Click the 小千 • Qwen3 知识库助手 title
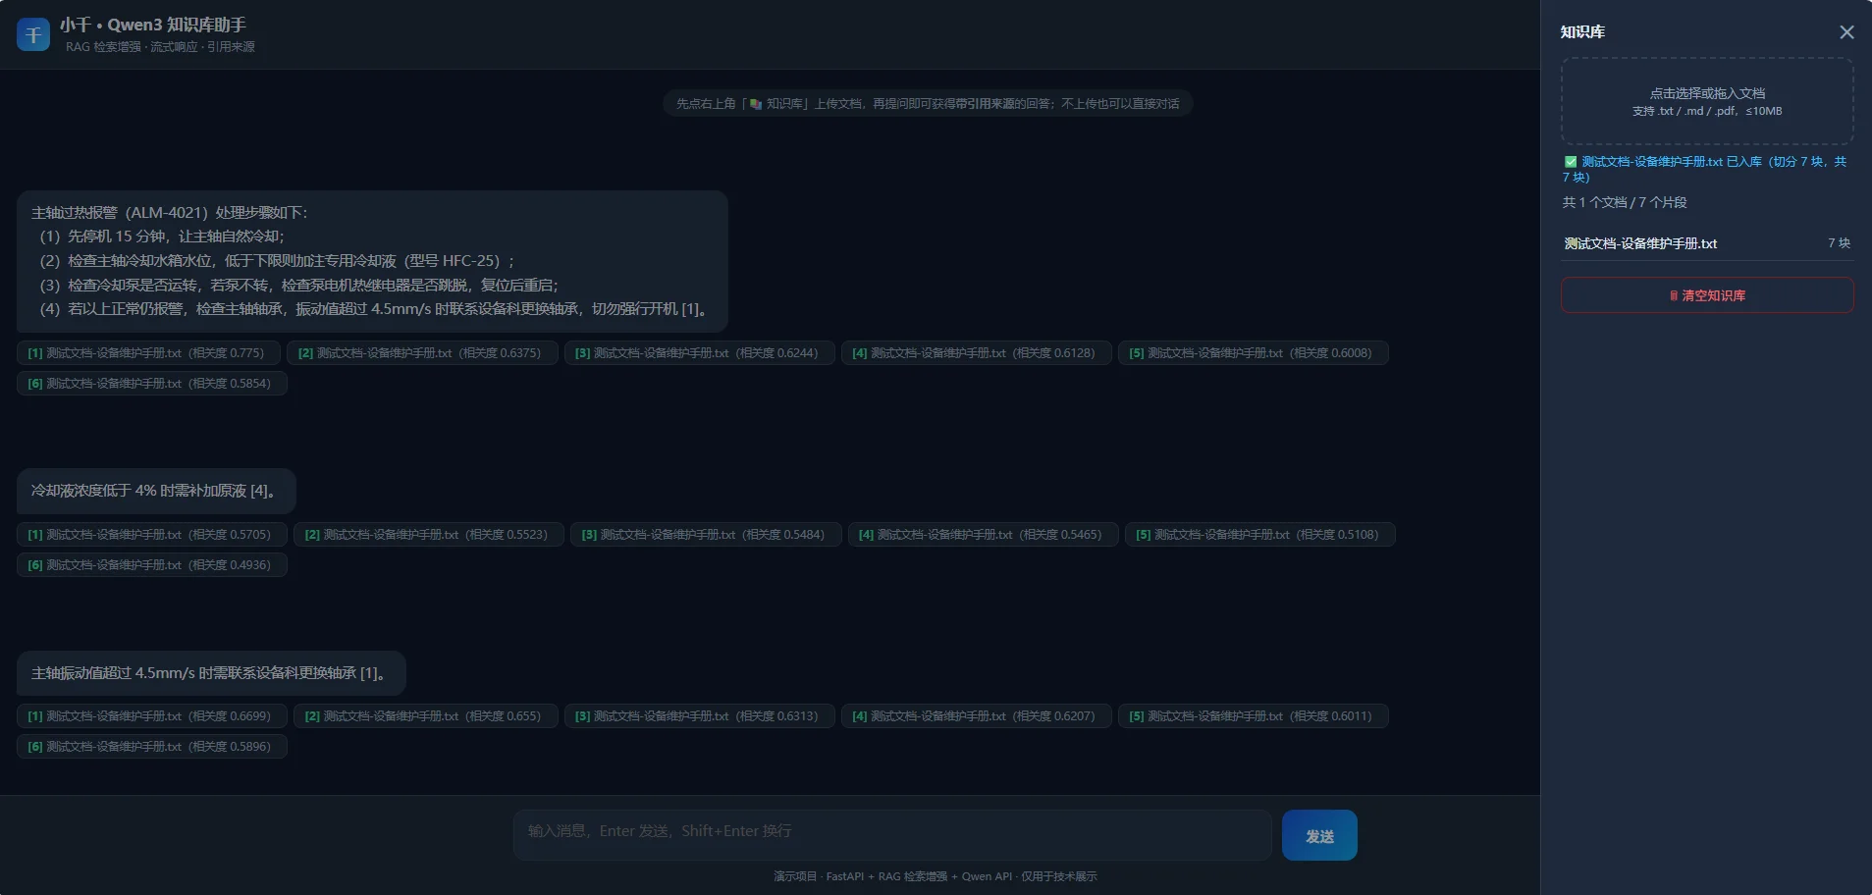1872x895 pixels. pyautogui.click(x=153, y=25)
